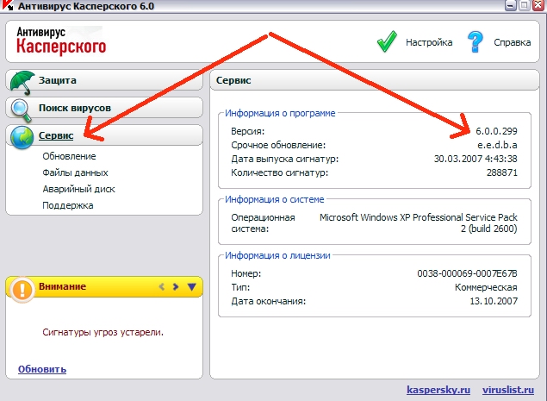Click the Справка text link
Screen dimensions: 547x401
coord(512,41)
